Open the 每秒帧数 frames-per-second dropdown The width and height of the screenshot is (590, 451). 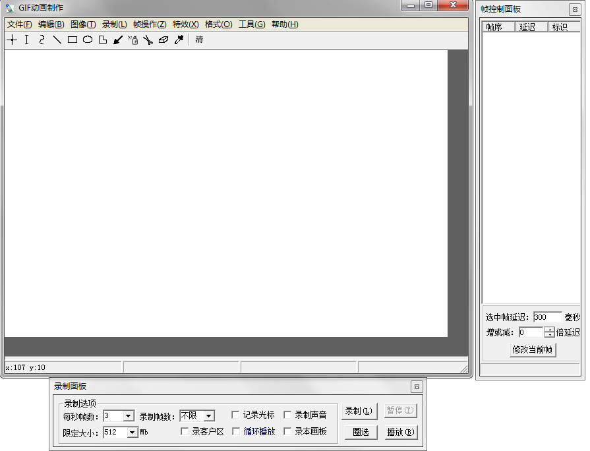[129, 415]
